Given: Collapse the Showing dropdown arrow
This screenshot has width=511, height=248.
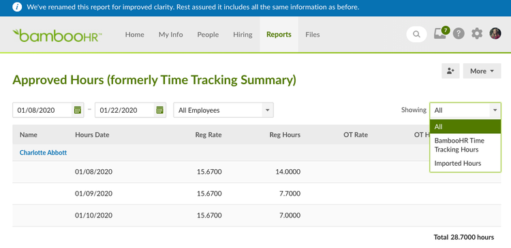Looking at the screenshot, I should (x=495, y=110).
